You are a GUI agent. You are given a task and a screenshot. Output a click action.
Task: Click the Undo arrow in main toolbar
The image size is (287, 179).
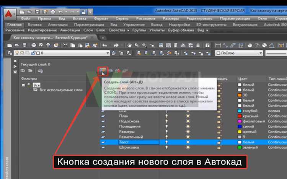click(104, 45)
